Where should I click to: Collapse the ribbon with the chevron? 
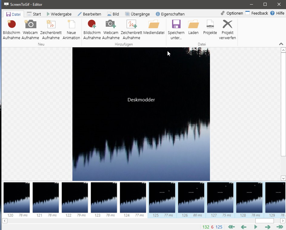click(281, 44)
